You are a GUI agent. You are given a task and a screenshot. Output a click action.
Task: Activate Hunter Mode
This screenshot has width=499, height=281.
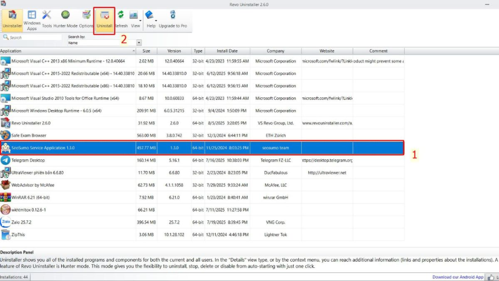coord(65,19)
